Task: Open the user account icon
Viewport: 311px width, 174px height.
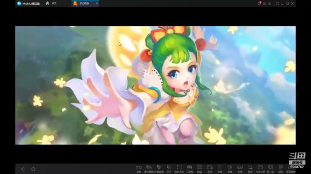Action: point(264,3)
